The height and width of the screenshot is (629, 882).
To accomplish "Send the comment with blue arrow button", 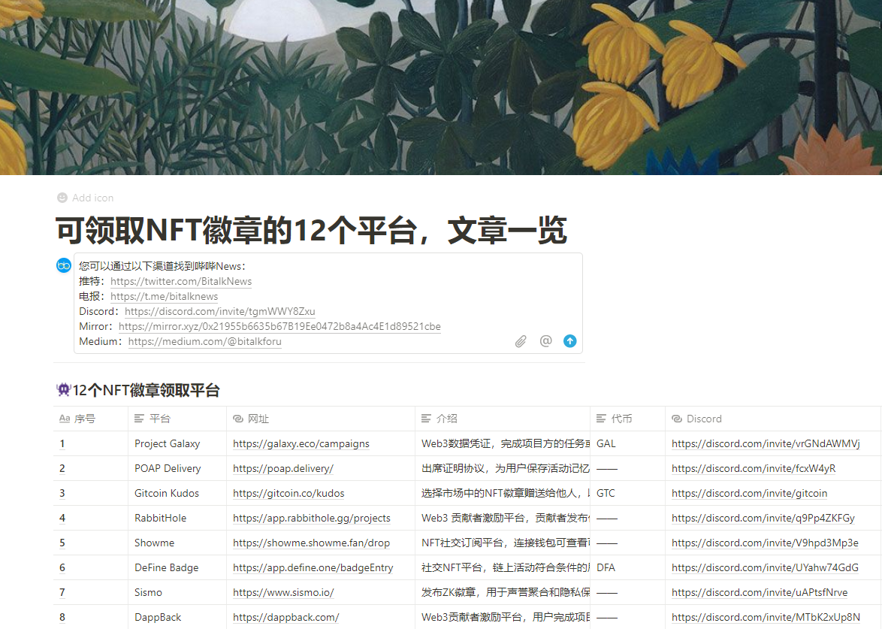I will (x=569, y=341).
